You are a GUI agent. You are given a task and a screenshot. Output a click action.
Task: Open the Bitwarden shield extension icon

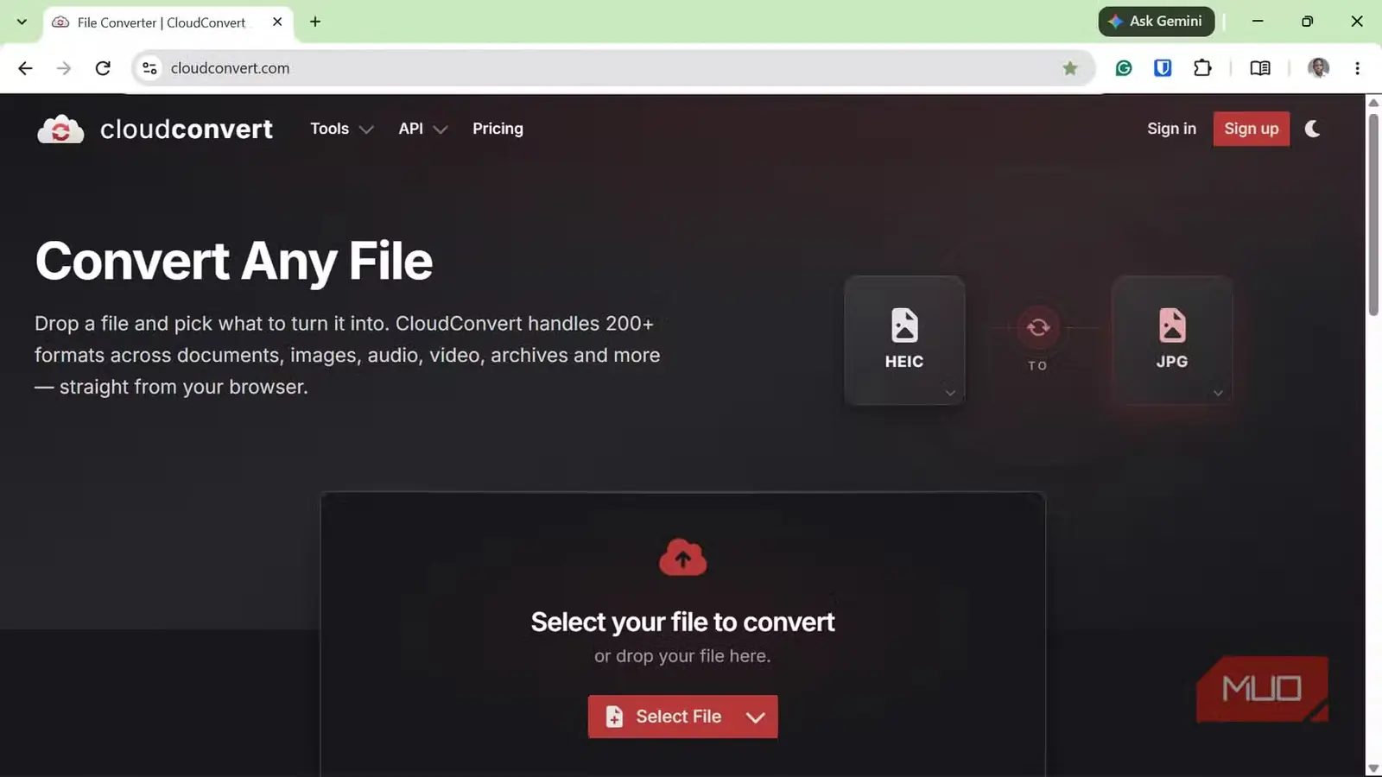click(1163, 68)
